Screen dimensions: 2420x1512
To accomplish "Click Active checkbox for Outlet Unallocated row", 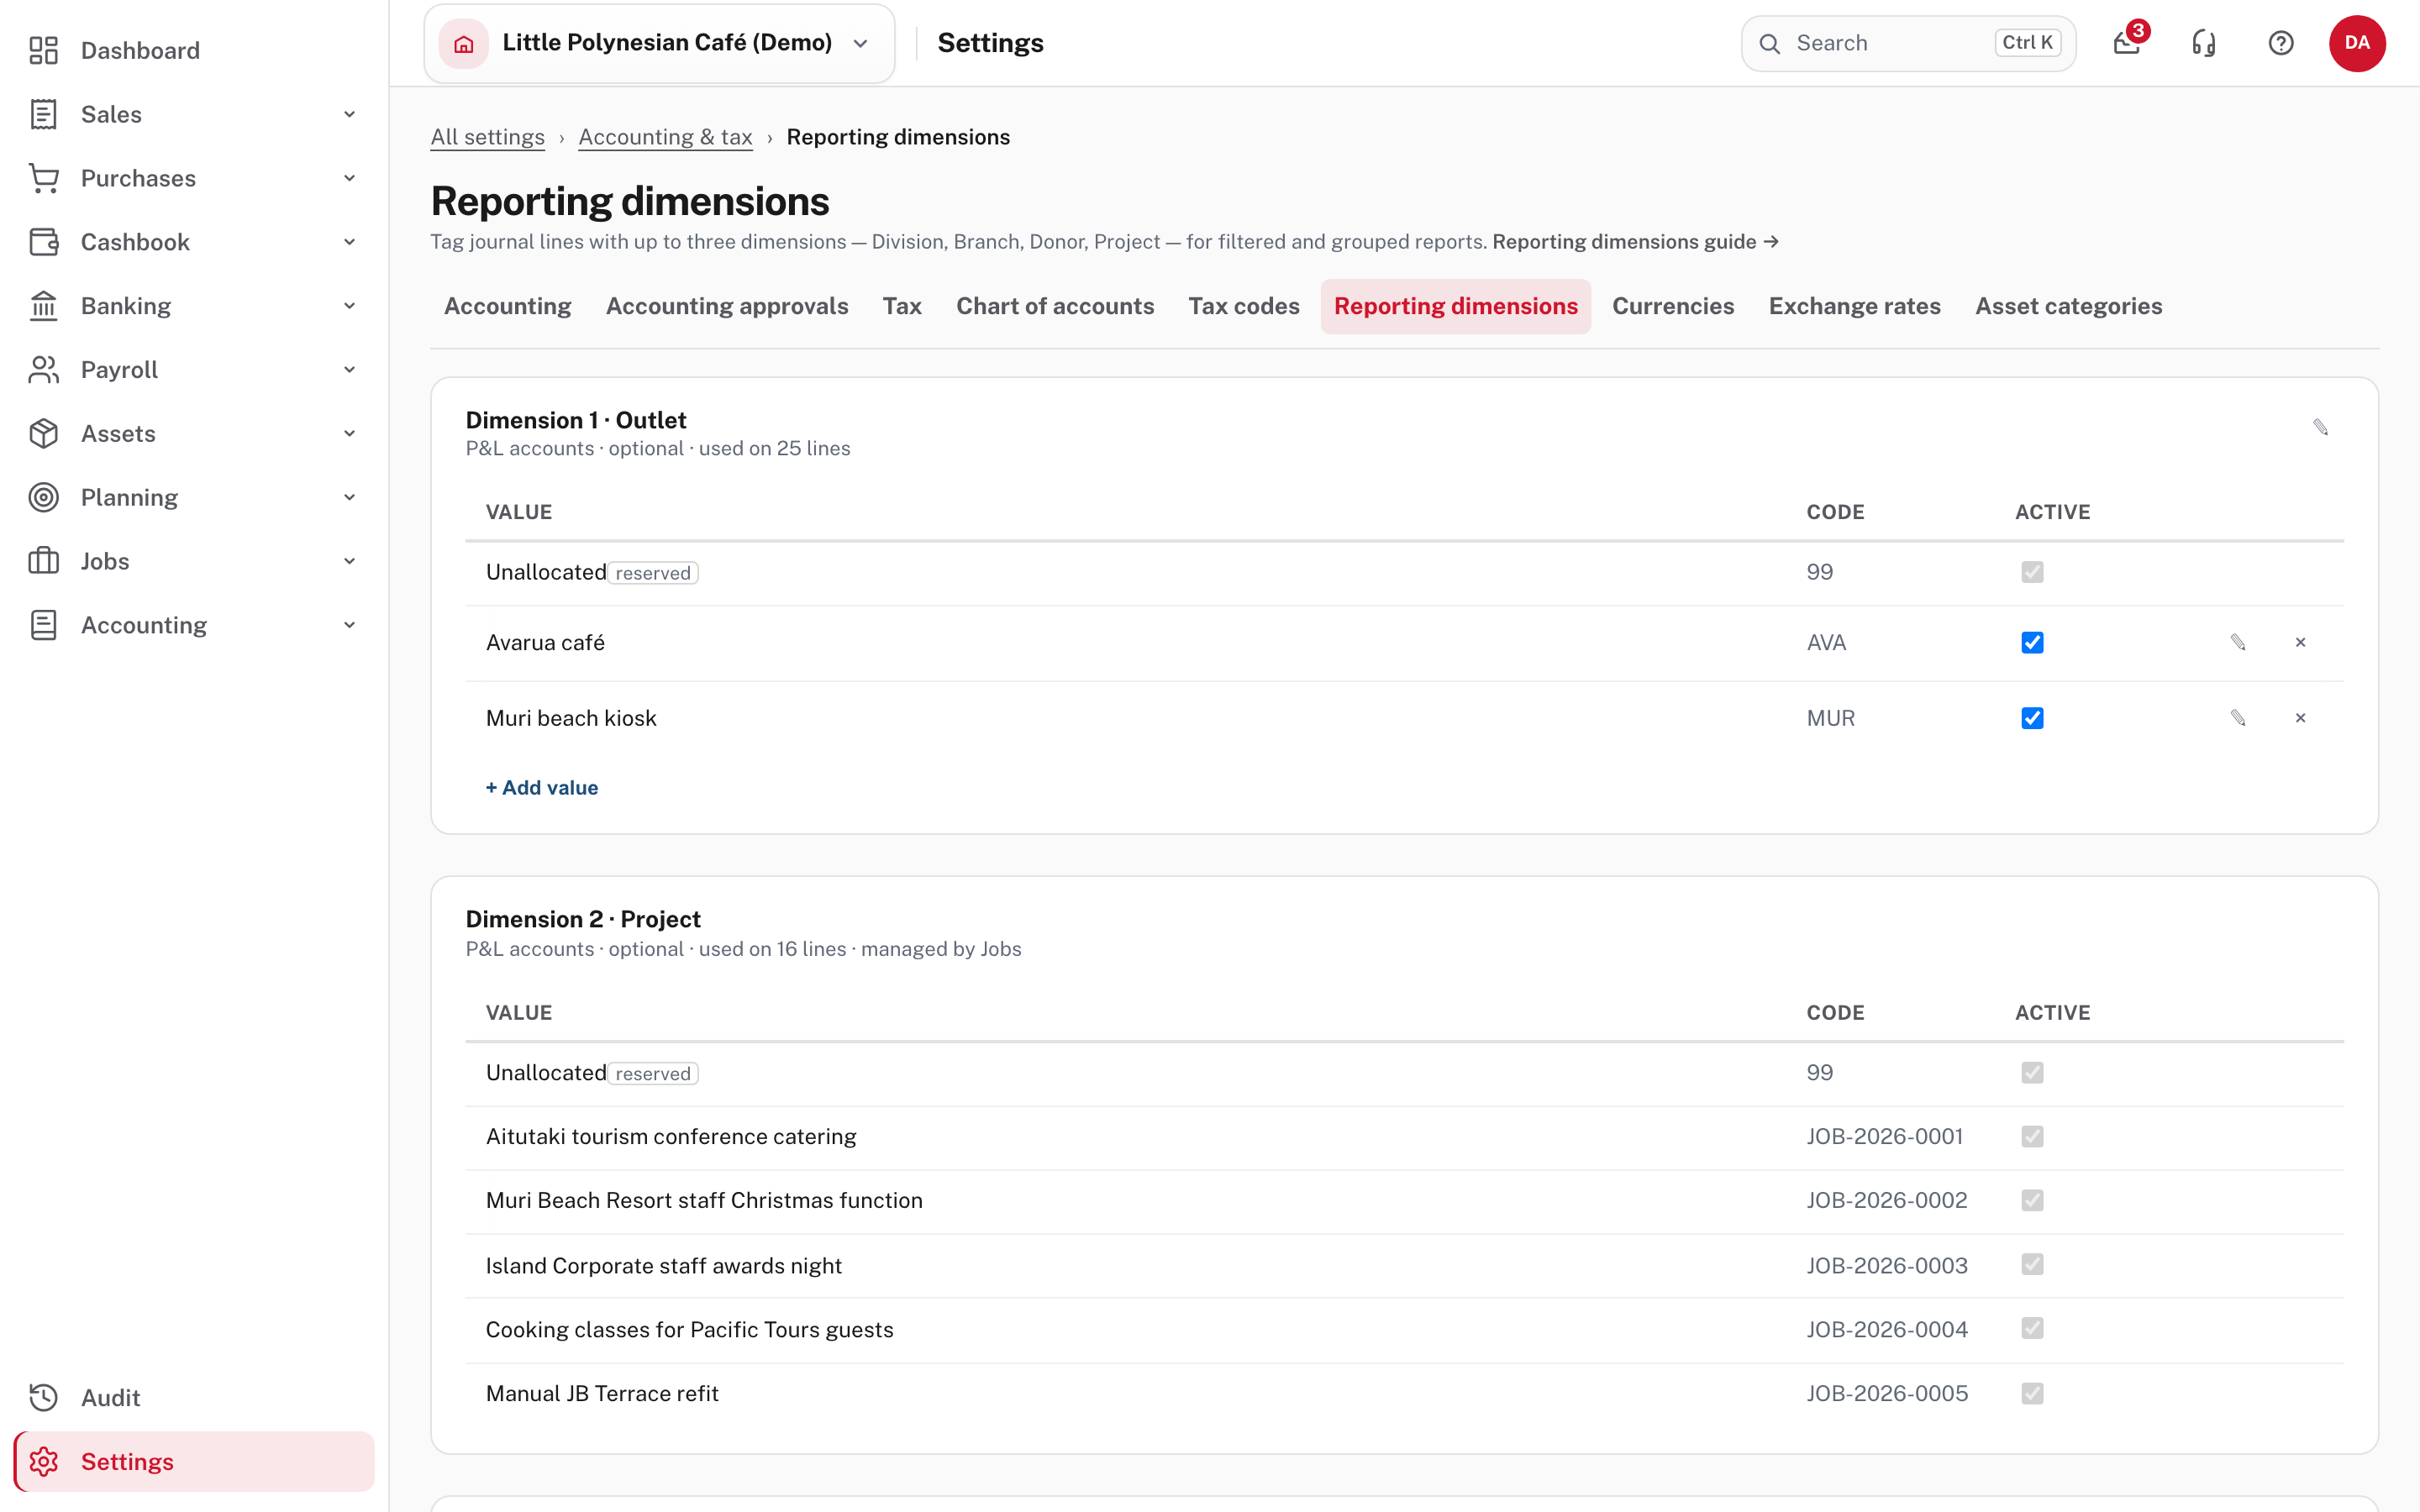I will (x=2032, y=572).
